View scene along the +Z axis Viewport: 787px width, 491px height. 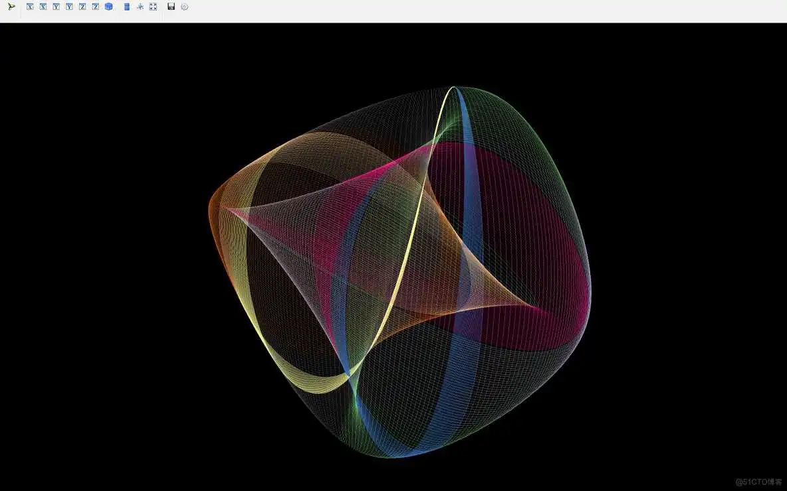pos(82,7)
